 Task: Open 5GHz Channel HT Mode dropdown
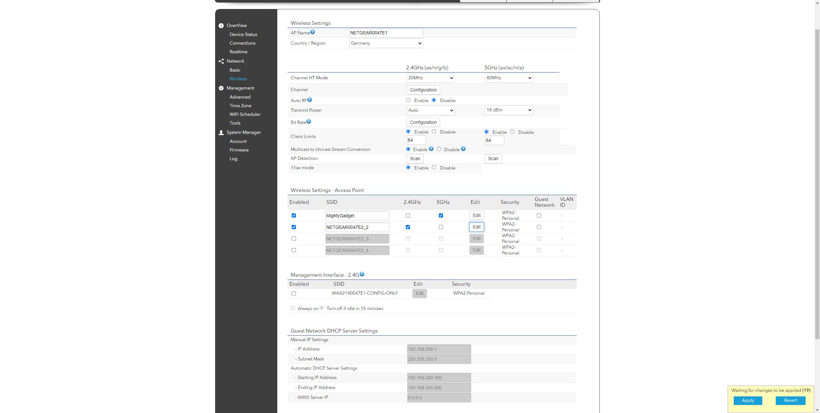pyautogui.click(x=509, y=78)
